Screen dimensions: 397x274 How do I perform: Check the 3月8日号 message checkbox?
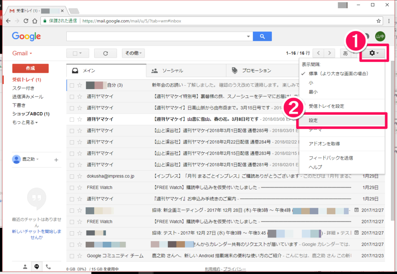click(x=72, y=120)
